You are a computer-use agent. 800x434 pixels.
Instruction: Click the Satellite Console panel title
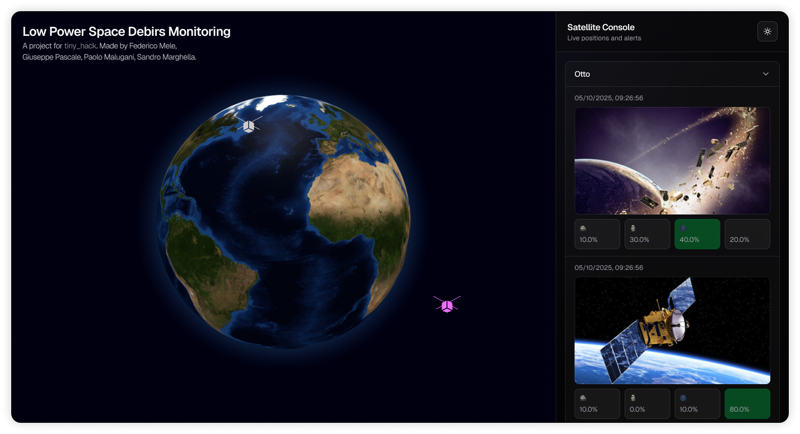[x=601, y=27]
